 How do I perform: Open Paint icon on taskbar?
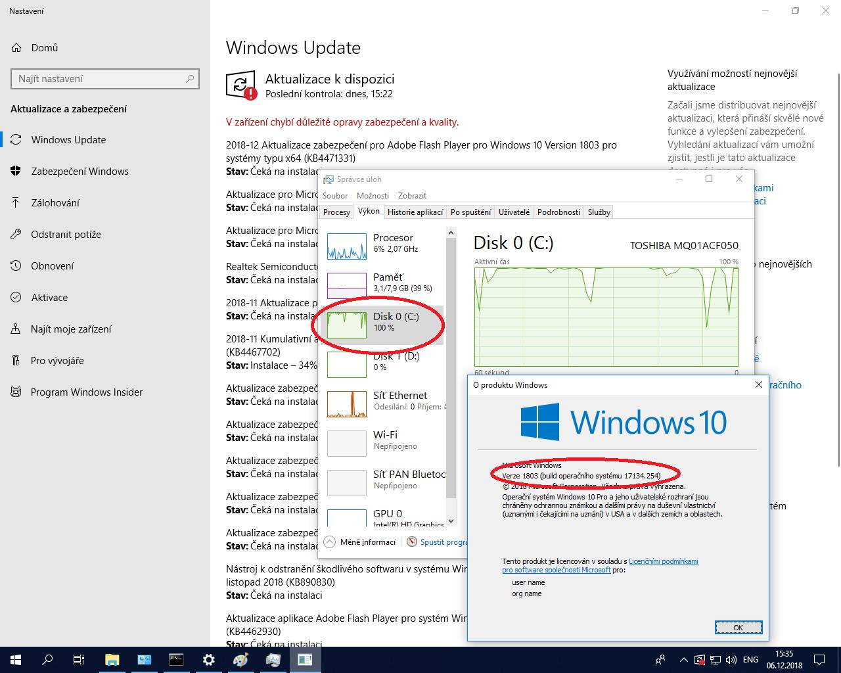240,660
